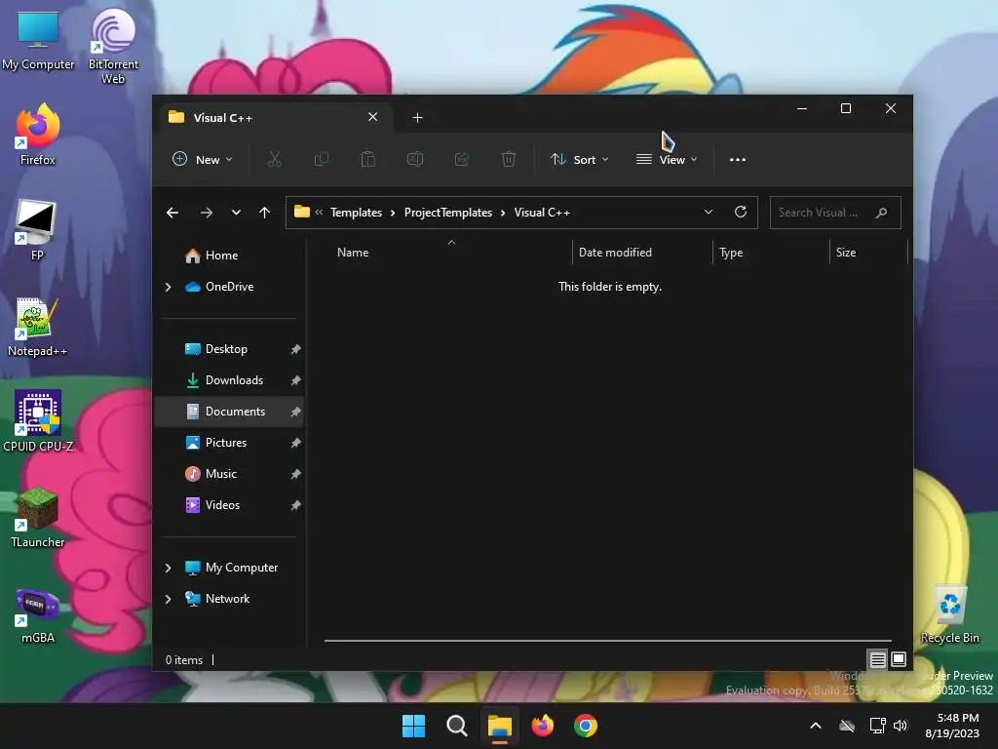Select CPUID CPU-Z desktop shortcut
The height and width of the screenshot is (749, 998).
(38, 421)
